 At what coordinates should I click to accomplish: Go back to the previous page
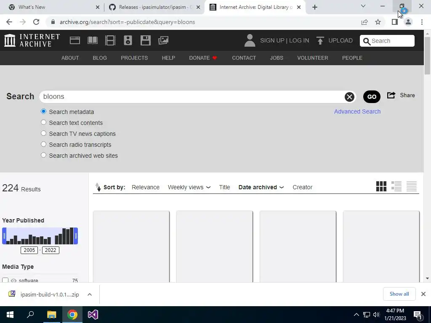tap(9, 22)
